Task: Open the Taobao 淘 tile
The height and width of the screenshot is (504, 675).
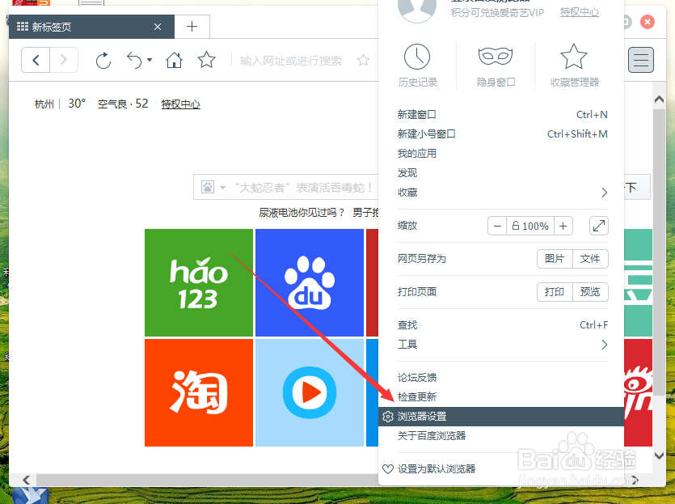Action: 198,392
